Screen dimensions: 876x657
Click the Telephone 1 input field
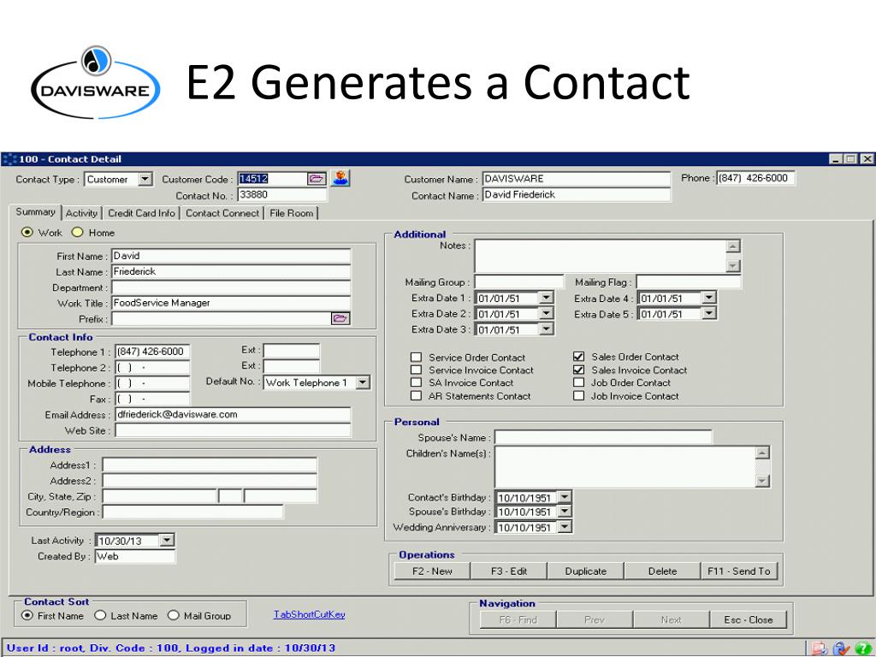[152, 352]
